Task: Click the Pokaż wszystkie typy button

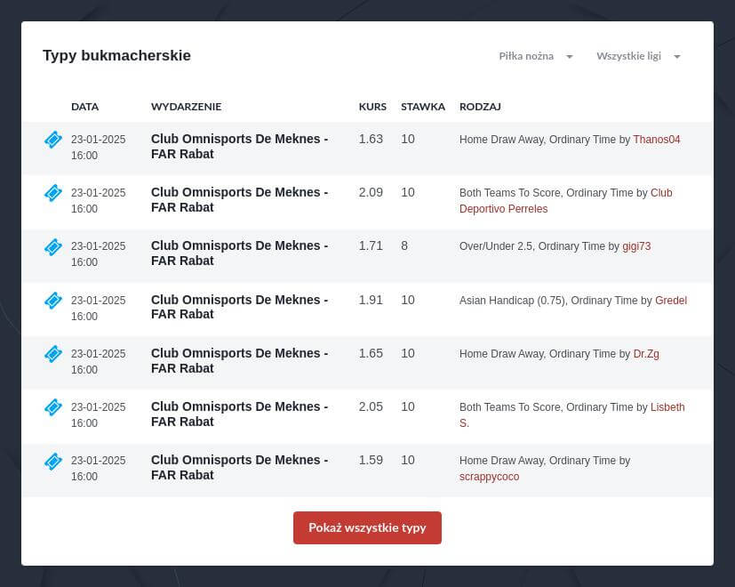Action: [x=367, y=528]
